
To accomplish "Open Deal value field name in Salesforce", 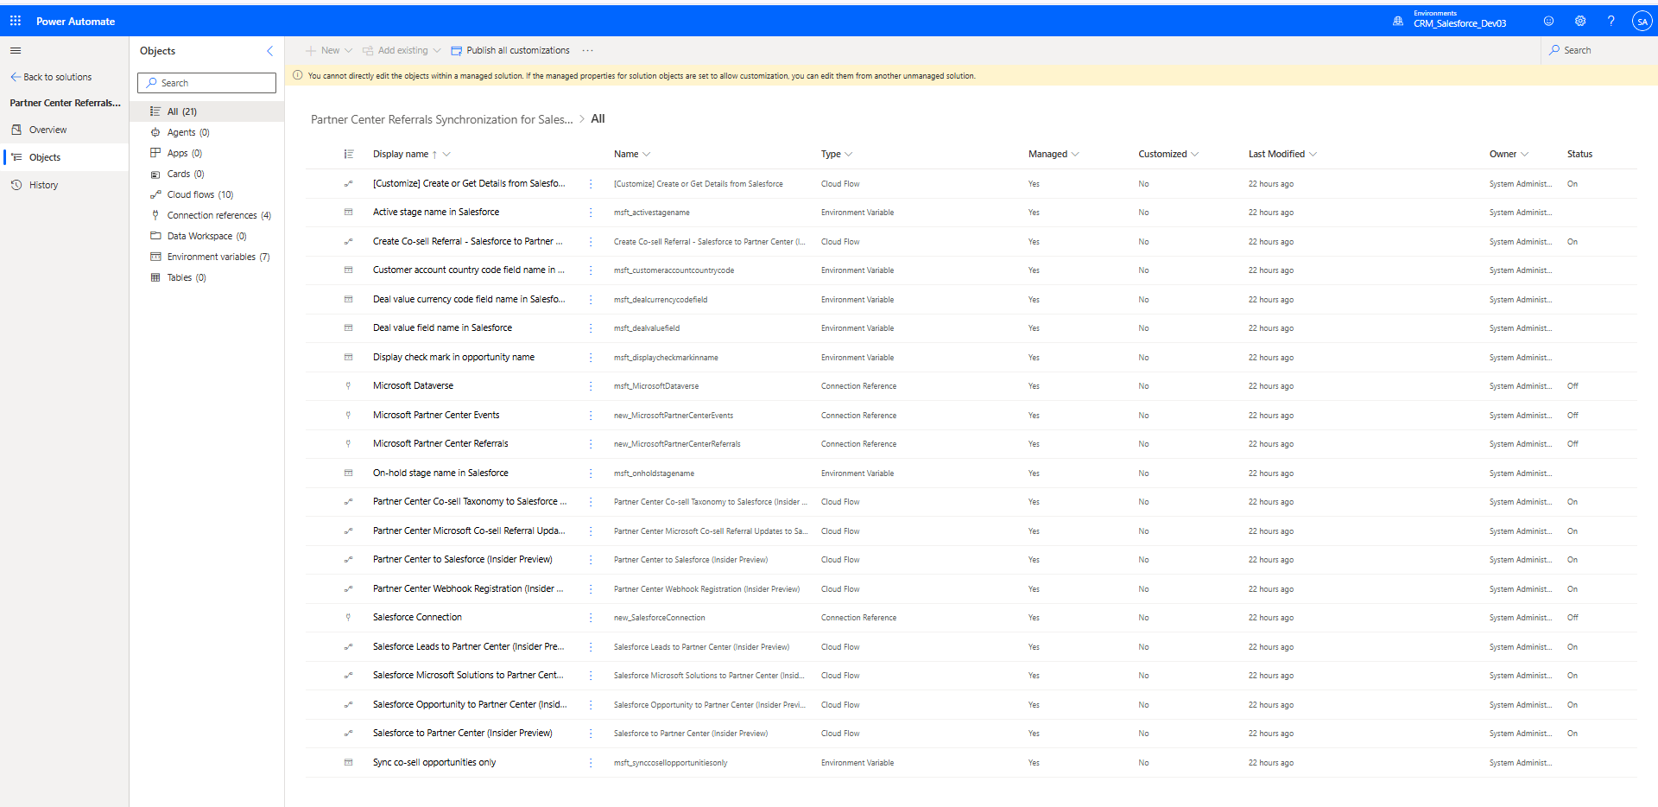I will pos(442,327).
